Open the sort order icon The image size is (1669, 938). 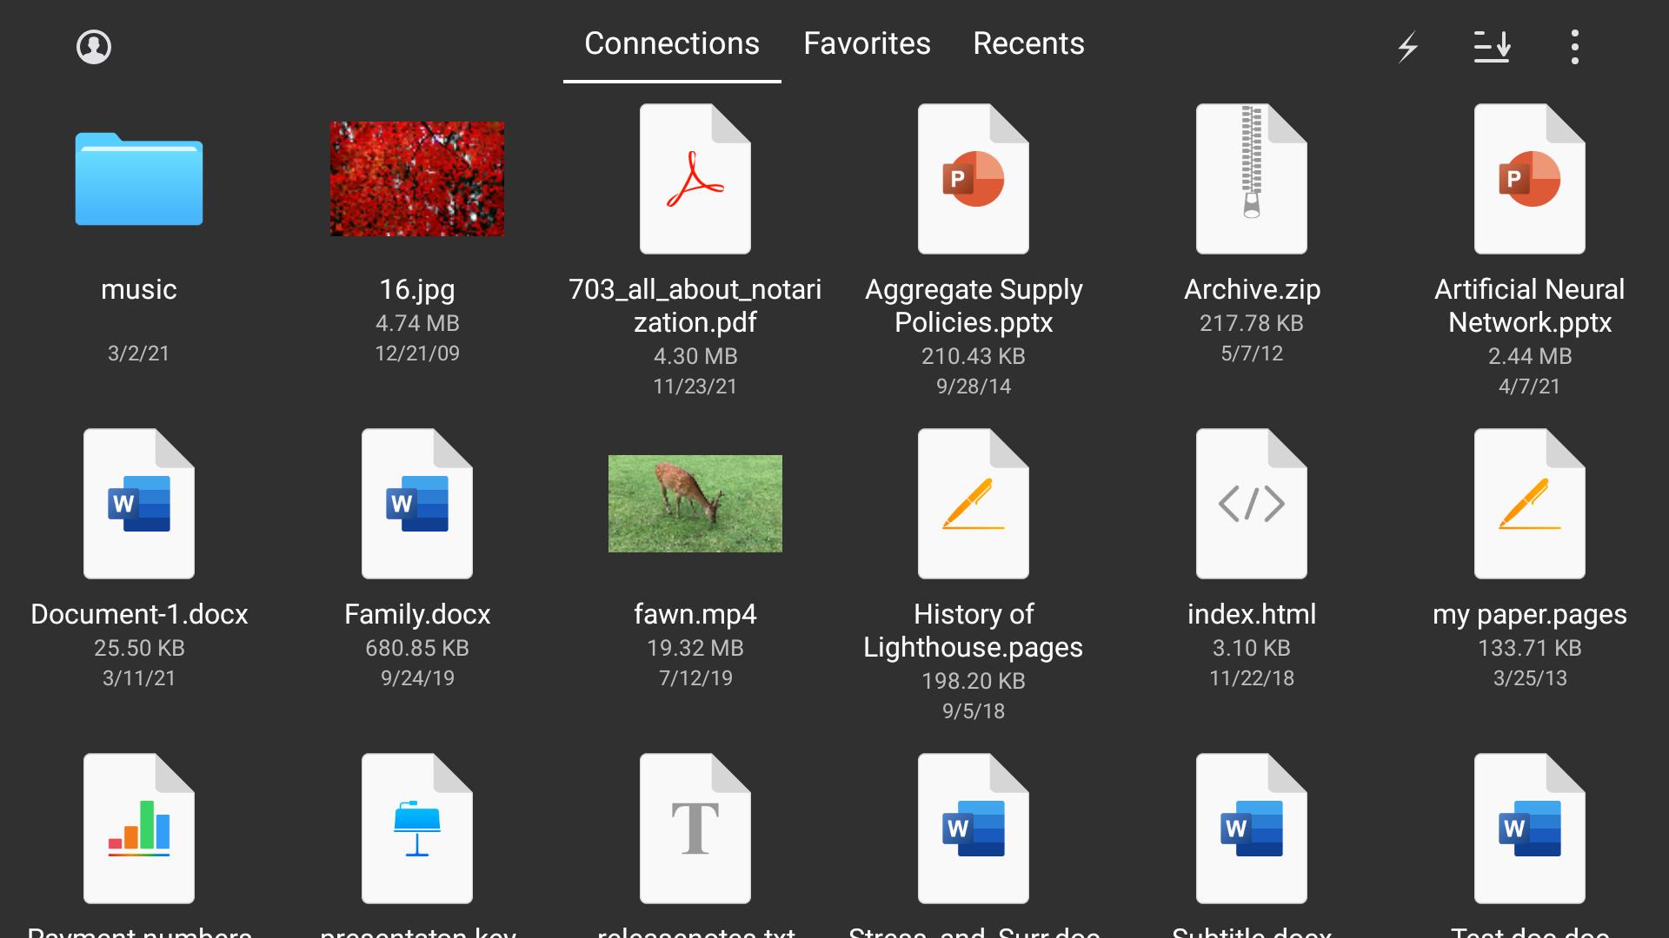1492,47
